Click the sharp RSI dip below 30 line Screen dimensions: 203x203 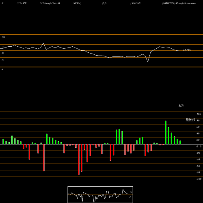[x=148, y=62]
